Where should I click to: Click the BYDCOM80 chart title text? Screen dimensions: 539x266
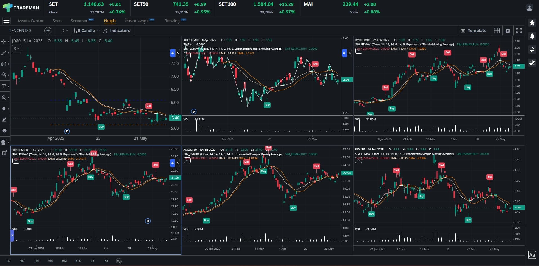[363, 40]
